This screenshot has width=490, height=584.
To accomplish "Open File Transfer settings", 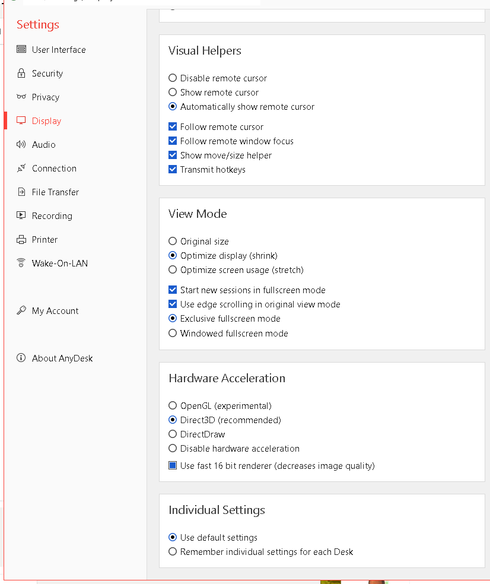I will [x=55, y=192].
